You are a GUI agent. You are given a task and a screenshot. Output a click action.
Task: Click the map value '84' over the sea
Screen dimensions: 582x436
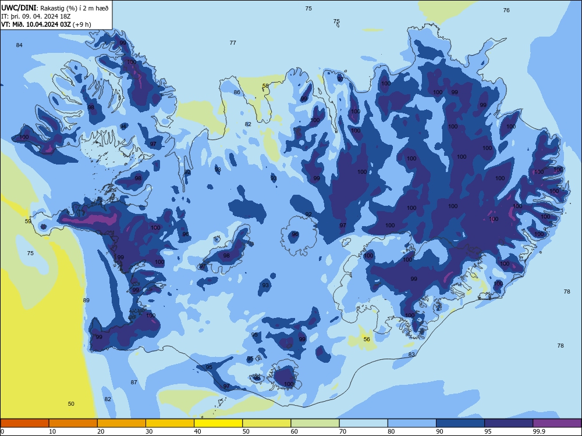point(19,45)
